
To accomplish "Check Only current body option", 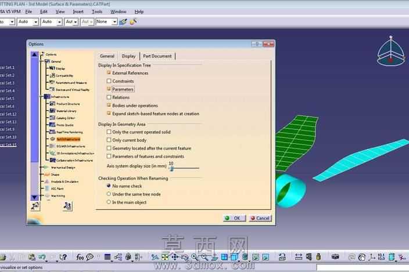I will (109, 140).
